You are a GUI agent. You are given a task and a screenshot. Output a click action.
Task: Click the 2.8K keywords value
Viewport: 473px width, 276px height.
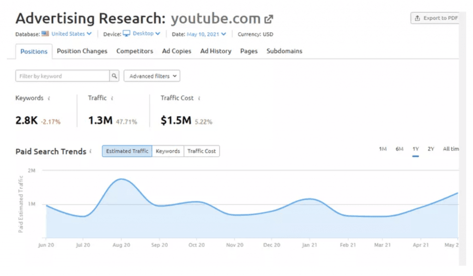pyautogui.click(x=26, y=121)
